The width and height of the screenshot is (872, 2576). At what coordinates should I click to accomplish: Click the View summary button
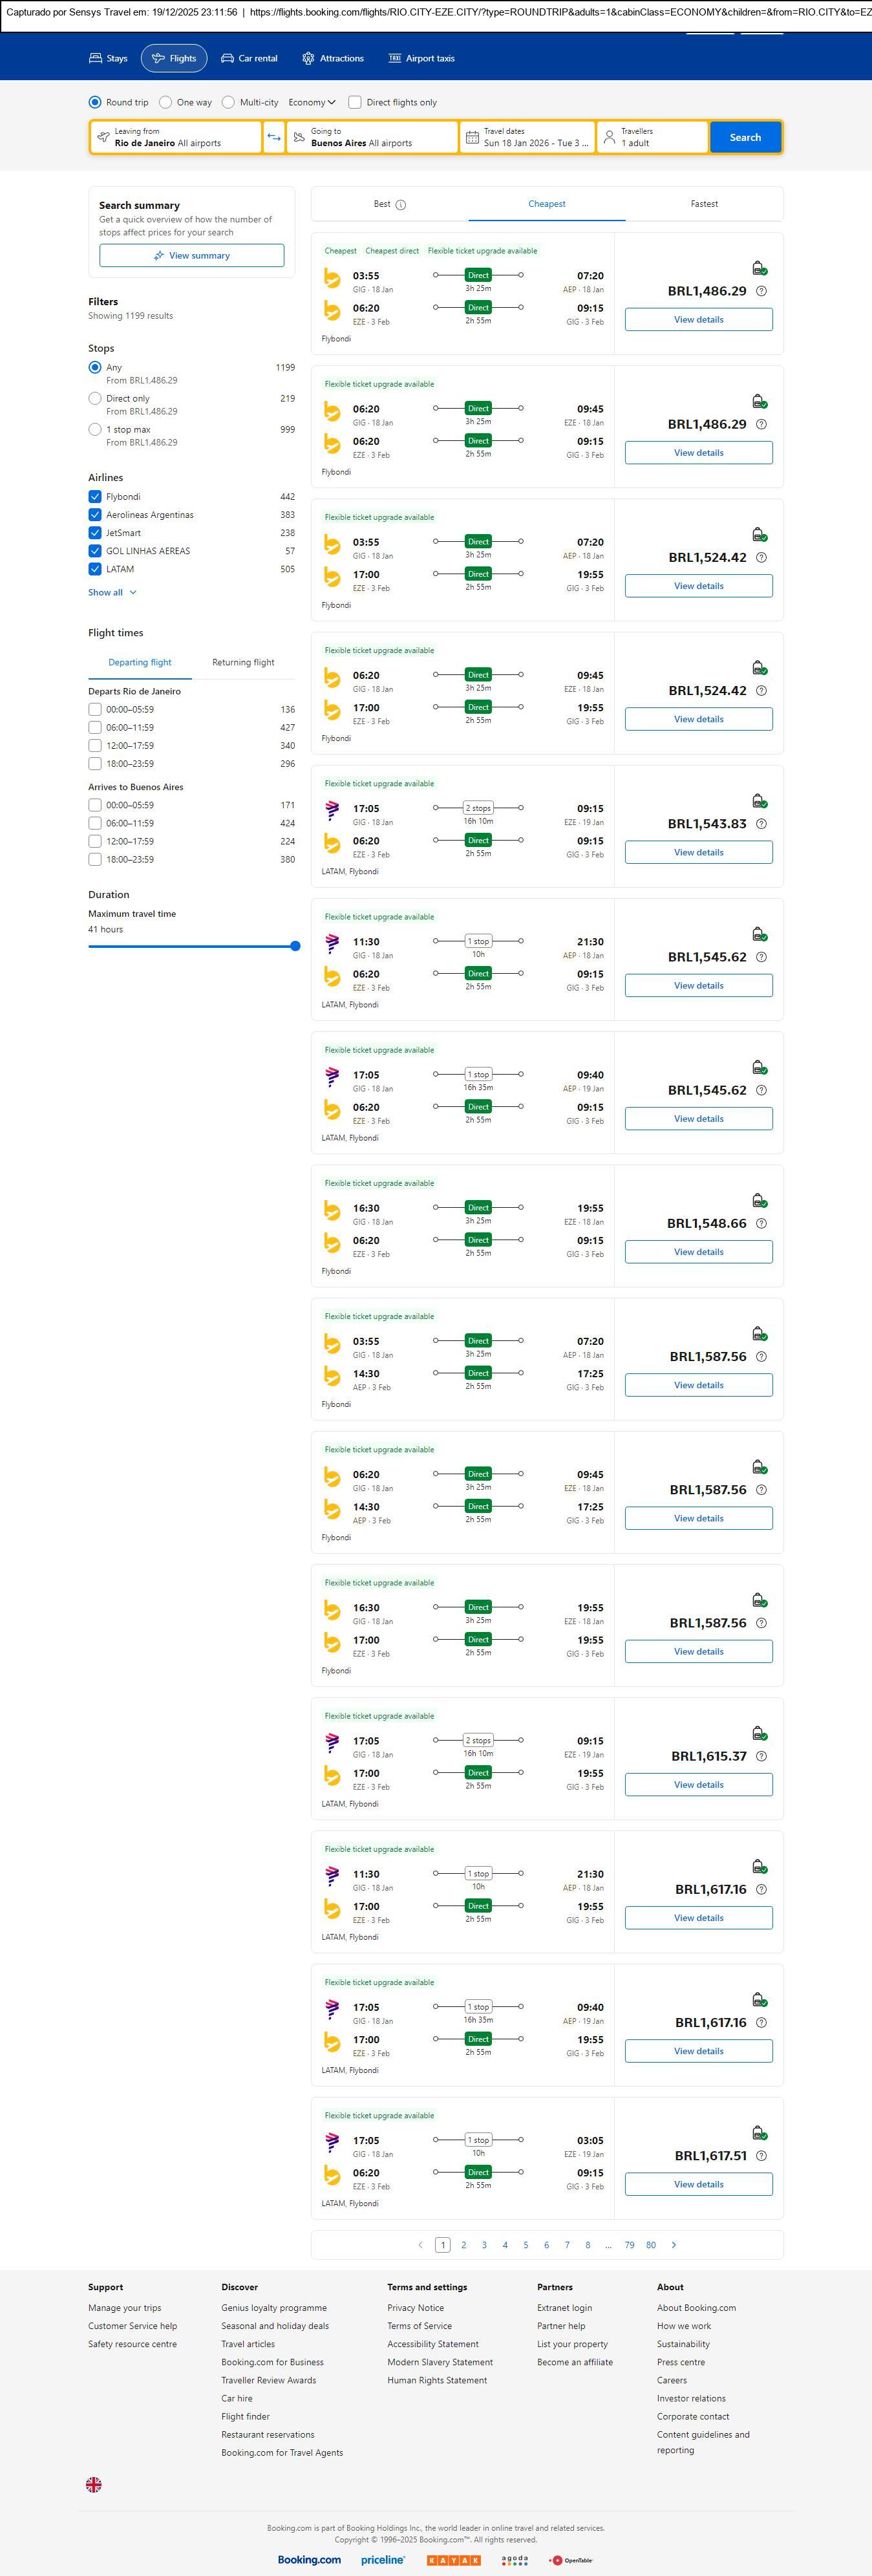[x=191, y=256]
